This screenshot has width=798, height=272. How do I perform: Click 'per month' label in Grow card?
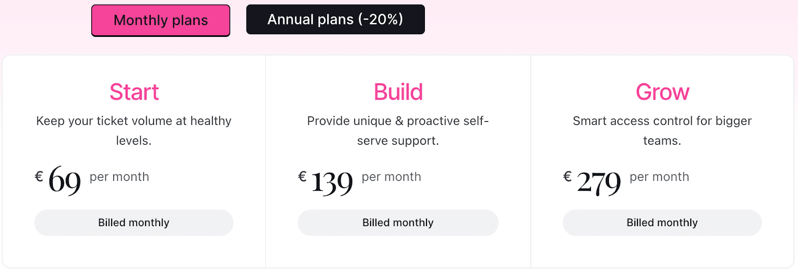click(x=659, y=177)
